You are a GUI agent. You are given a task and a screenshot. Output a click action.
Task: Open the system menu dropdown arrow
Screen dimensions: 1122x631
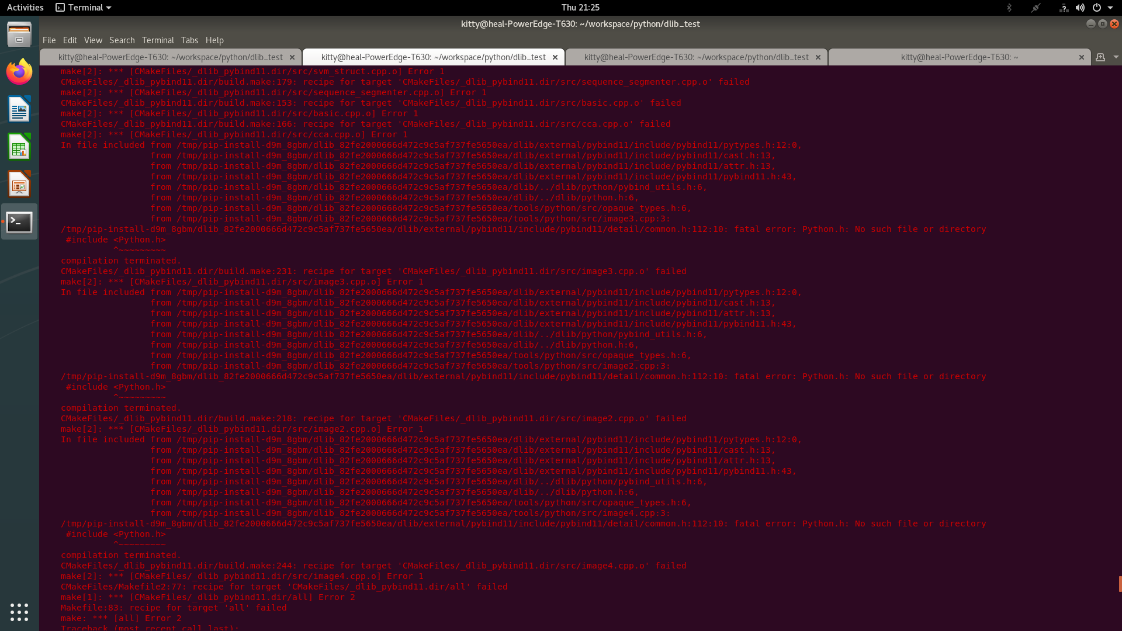pos(1110,8)
